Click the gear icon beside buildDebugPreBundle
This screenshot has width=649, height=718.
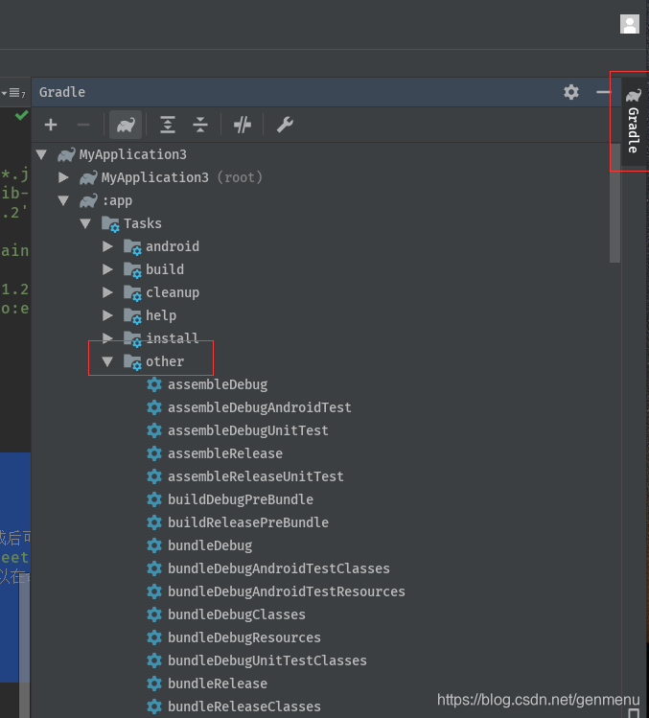(154, 499)
